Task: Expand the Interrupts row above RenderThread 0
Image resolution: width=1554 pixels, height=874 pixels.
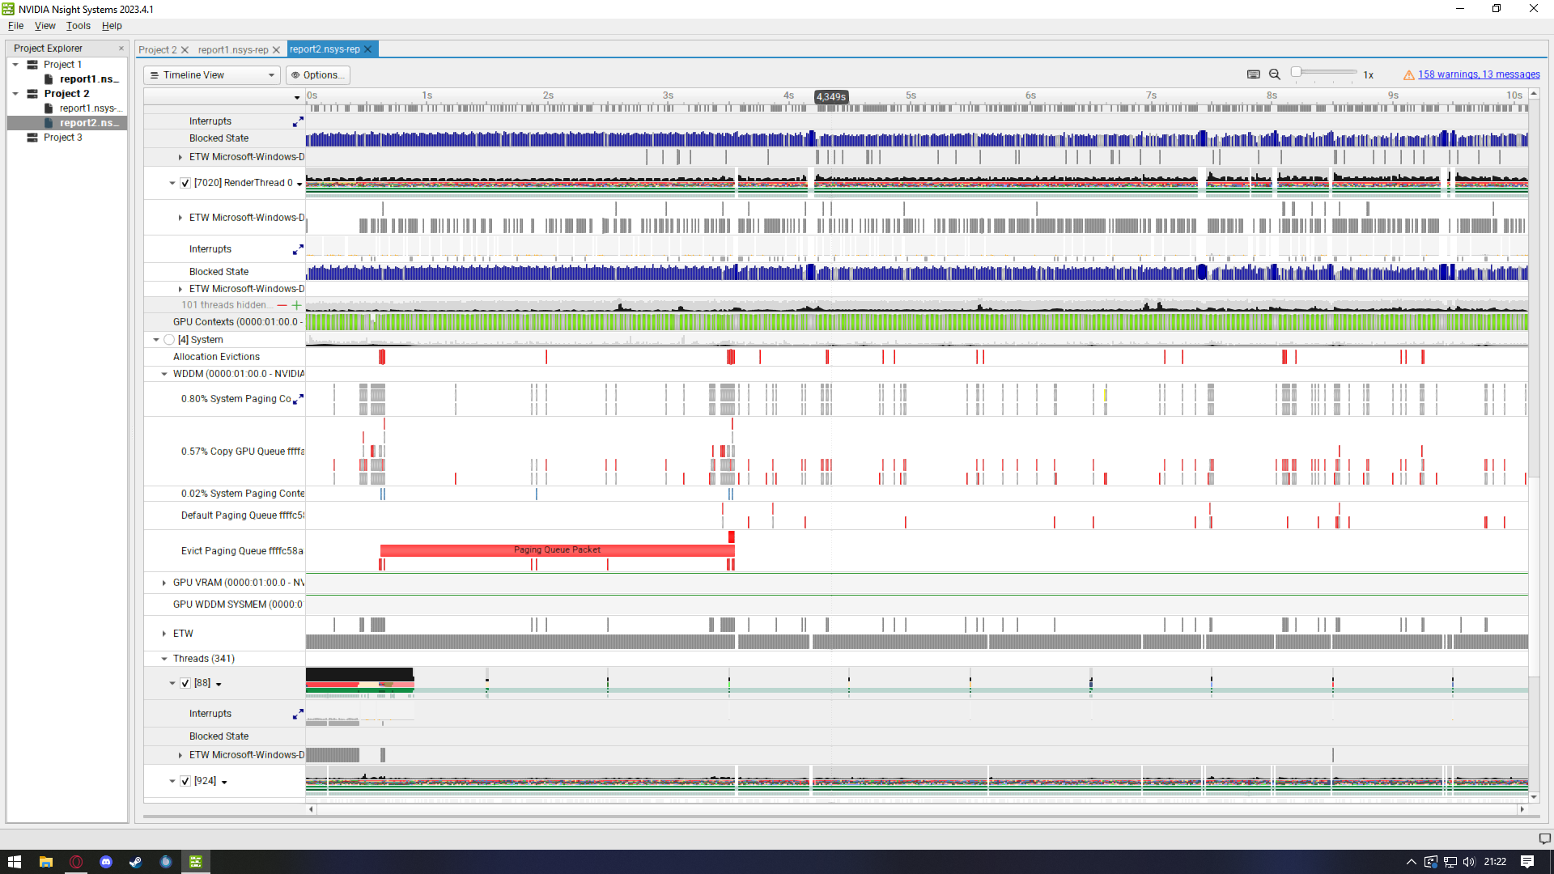Action: pos(298,121)
